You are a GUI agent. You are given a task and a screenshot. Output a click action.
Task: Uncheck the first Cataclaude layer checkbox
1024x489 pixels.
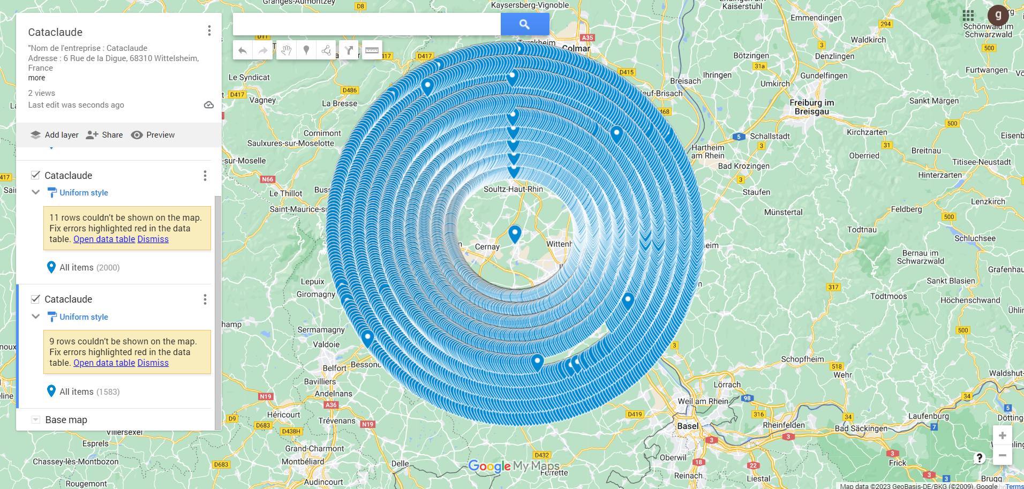tap(36, 175)
